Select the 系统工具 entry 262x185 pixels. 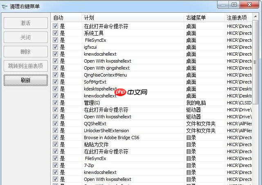(x=94, y=33)
